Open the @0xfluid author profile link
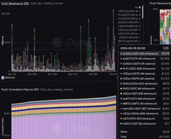 click(10, 78)
